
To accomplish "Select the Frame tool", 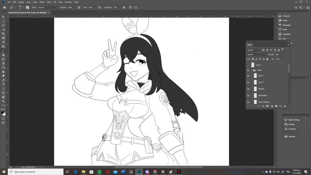I will (3, 38).
